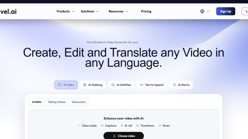
Task: Open the Solutions dropdown menu
Action: pyautogui.click(x=90, y=11)
